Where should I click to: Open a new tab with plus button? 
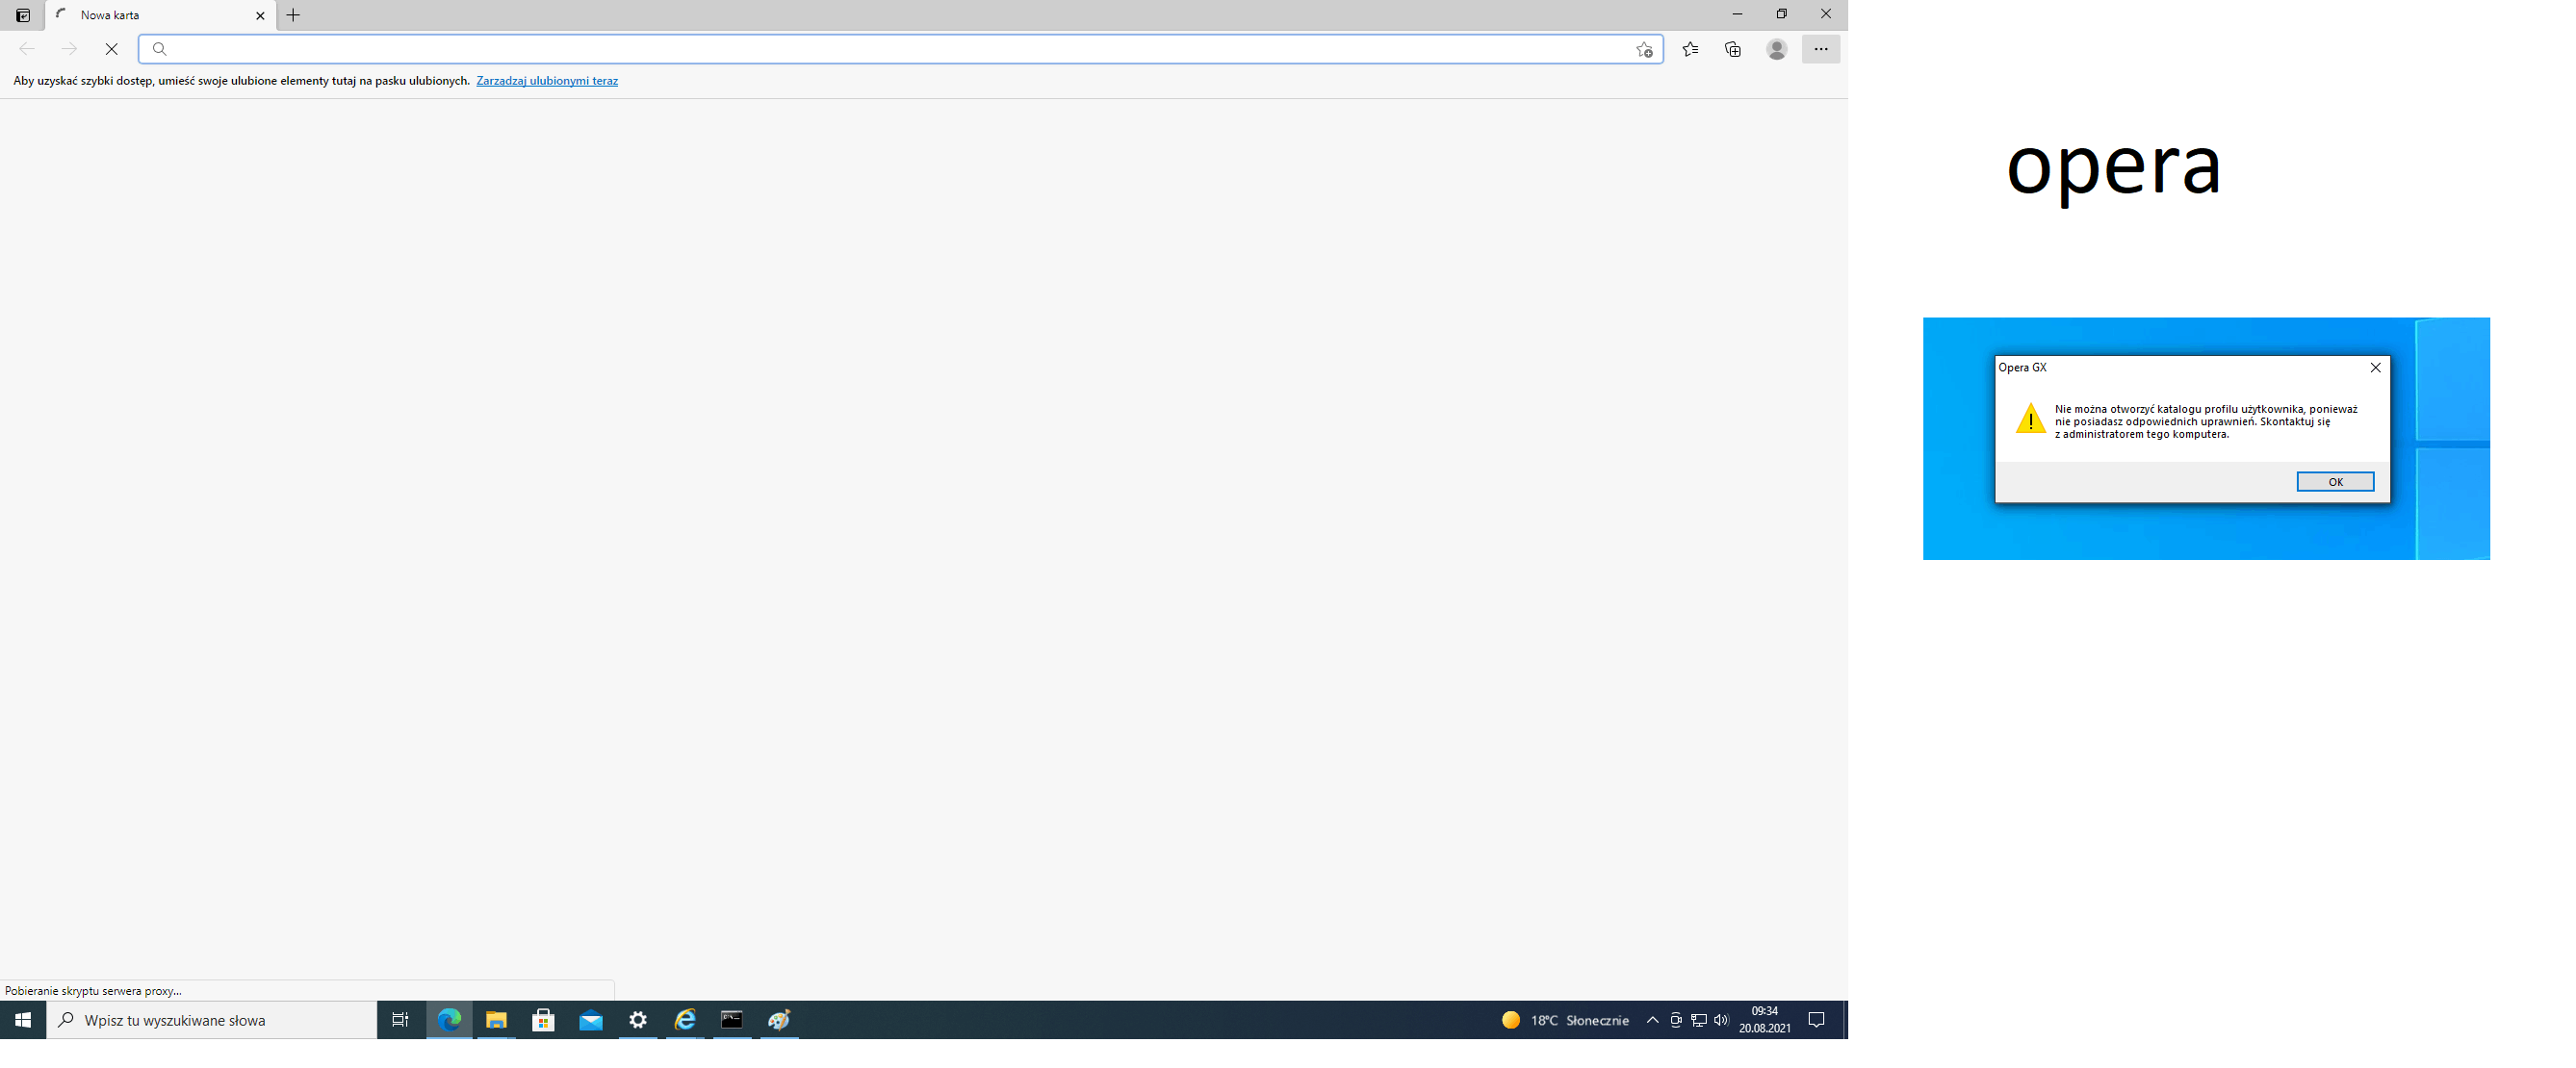coord(293,15)
